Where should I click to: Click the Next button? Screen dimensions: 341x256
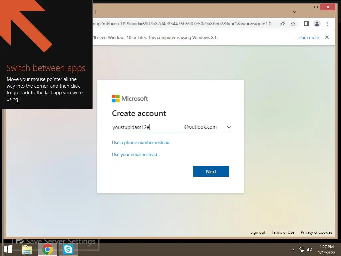coord(211,171)
